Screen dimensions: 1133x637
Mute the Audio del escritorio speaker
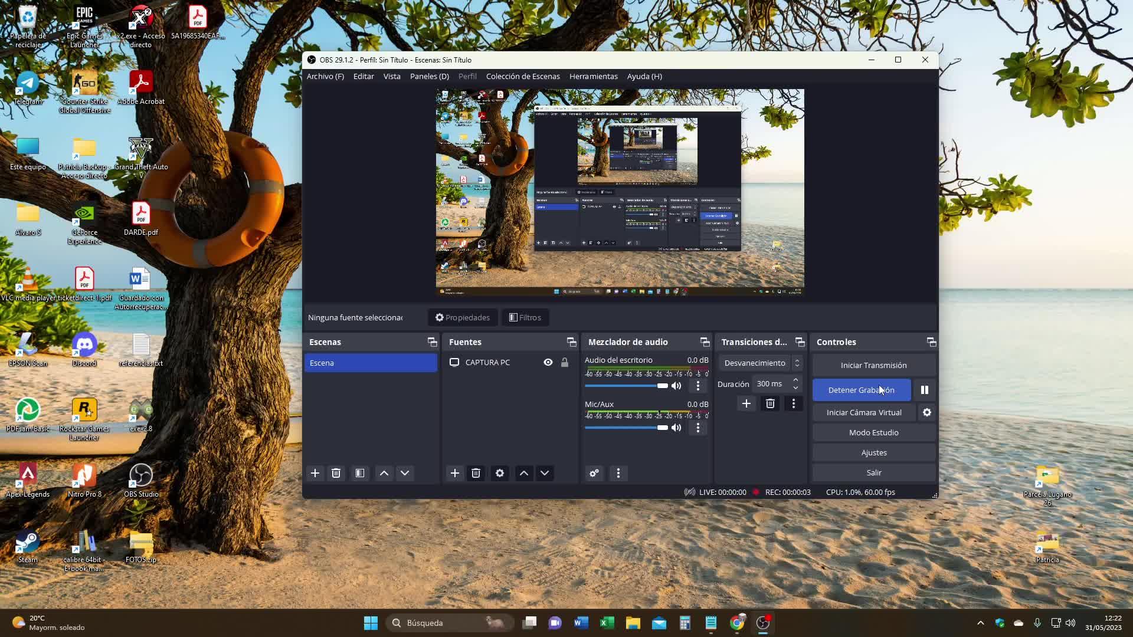coord(676,386)
